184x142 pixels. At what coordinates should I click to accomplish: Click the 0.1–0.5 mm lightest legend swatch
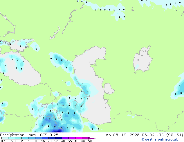point(5,138)
